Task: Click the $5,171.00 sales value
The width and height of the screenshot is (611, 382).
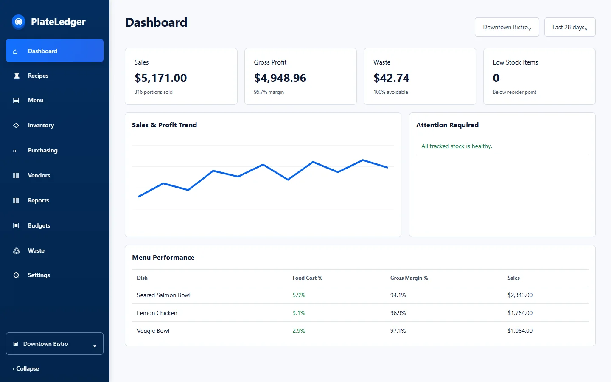Action: click(161, 78)
